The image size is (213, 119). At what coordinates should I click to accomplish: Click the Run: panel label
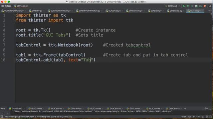pos(3,108)
